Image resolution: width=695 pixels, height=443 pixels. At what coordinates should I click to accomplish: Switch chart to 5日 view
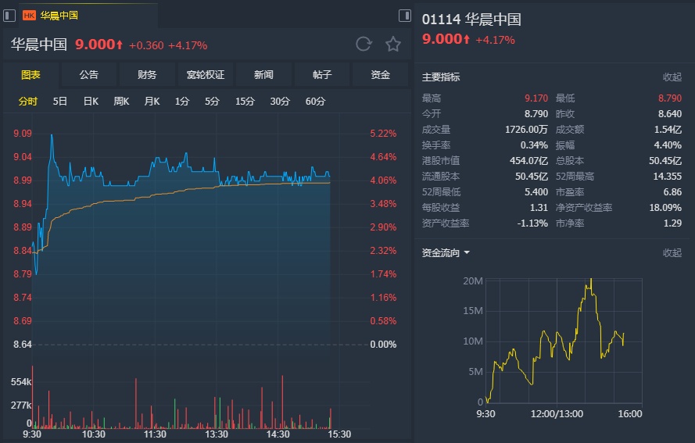[60, 101]
